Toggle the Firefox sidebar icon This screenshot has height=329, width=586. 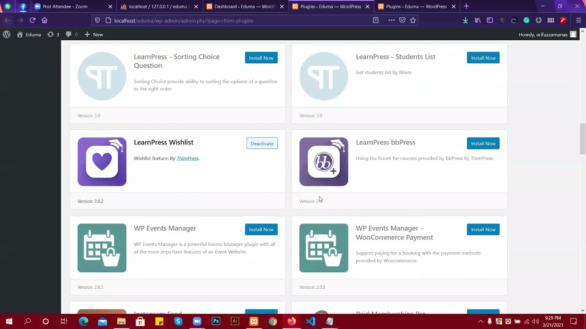point(490,20)
